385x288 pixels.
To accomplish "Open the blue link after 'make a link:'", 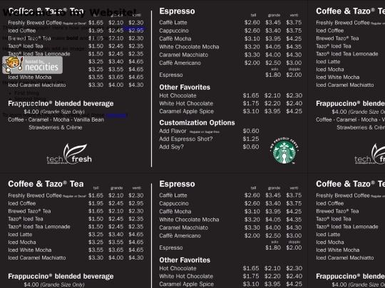I will pos(134,28).
